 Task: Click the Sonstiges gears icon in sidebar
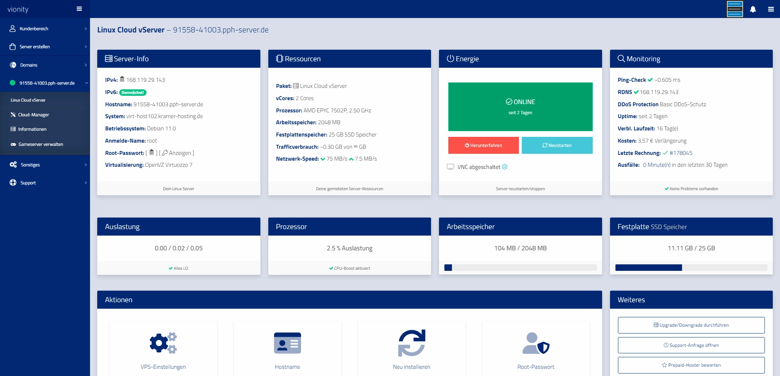tap(13, 165)
